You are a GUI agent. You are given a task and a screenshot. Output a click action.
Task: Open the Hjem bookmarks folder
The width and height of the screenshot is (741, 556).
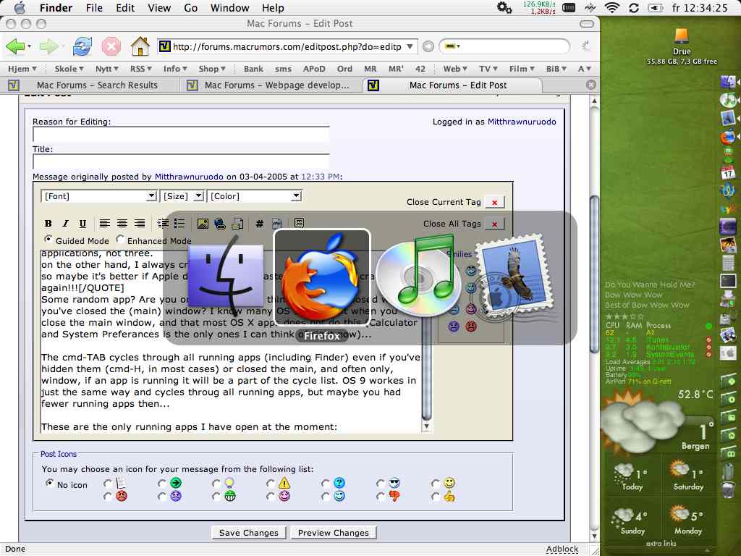pos(22,69)
